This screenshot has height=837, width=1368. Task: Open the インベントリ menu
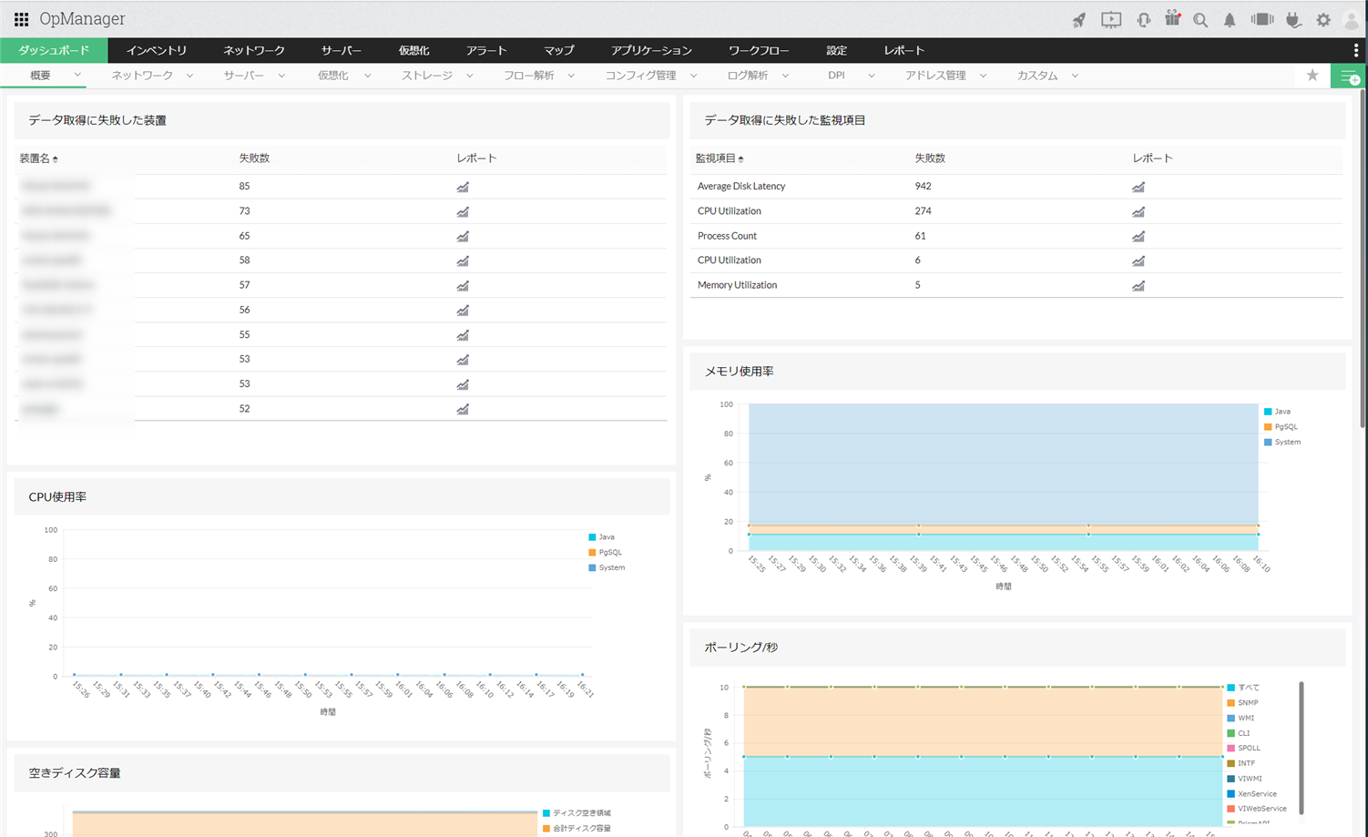click(156, 50)
